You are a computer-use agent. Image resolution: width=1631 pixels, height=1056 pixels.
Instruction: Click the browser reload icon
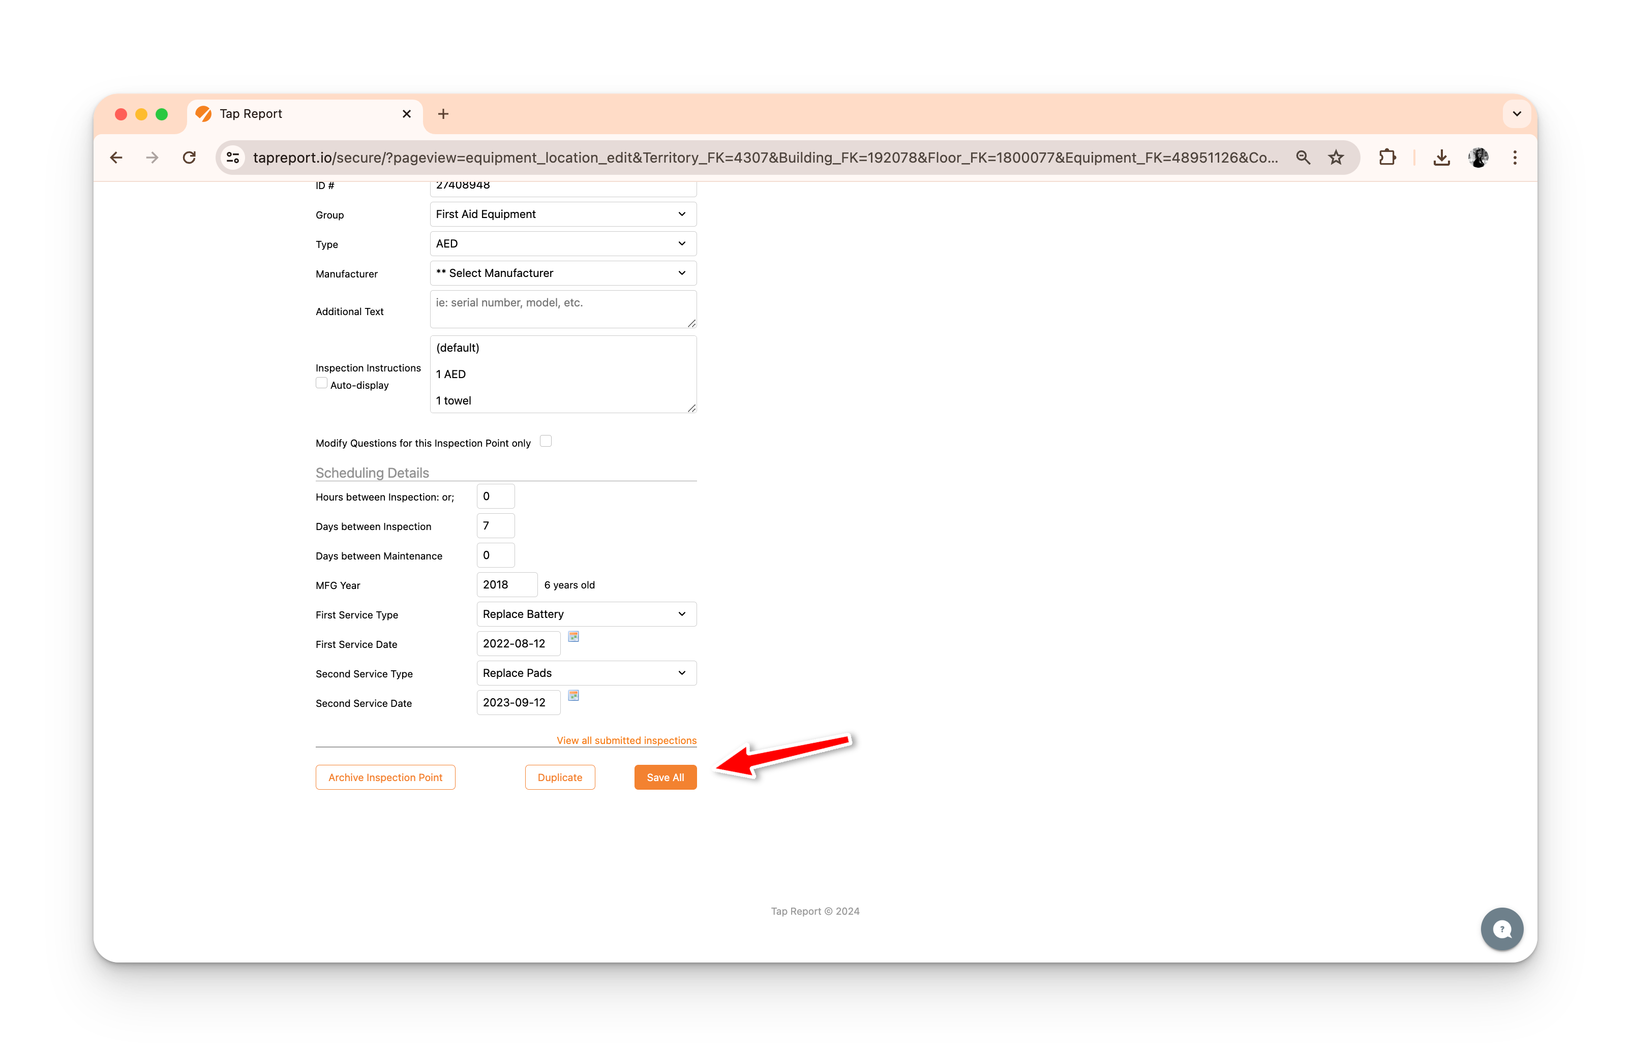point(189,158)
